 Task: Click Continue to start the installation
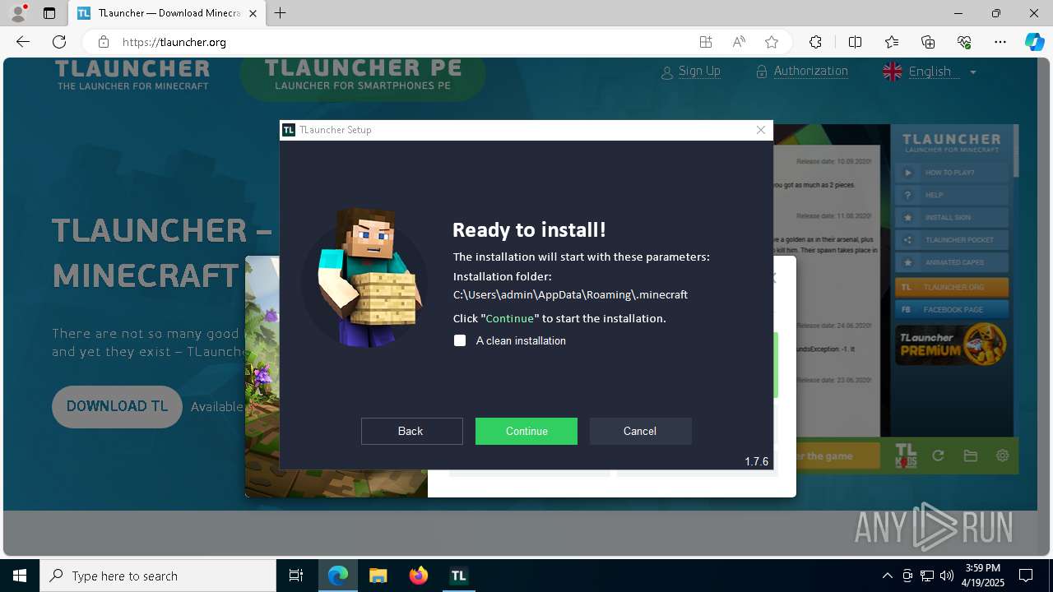pos(526,431)
